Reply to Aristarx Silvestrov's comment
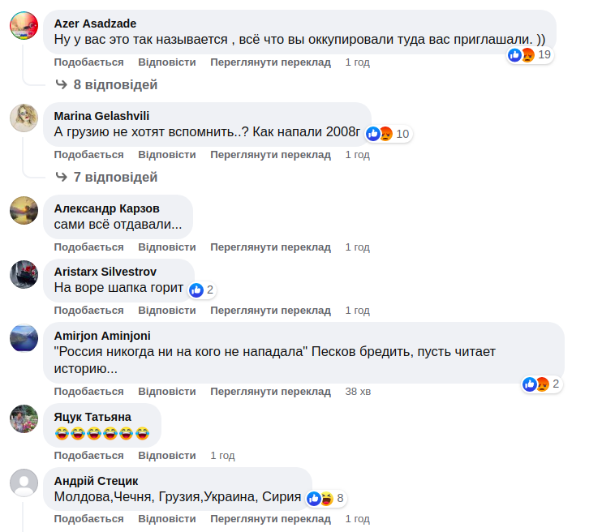The height and width of the screenshot is (532, 602). click(x=166, y=310)
